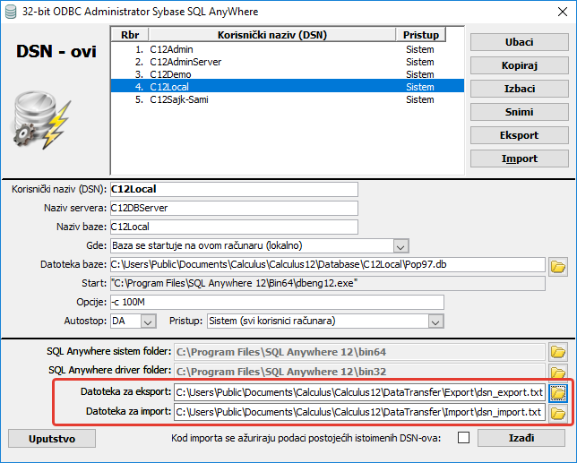Expand the Gde location dropdown
This screenshot has height=463, width=577.
click(x=400, y=245)
